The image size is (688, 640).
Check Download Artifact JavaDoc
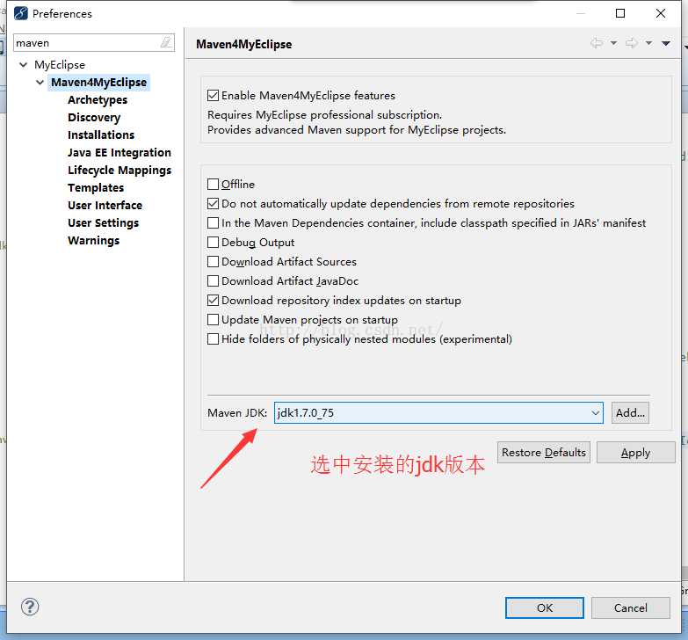(213, 281)
